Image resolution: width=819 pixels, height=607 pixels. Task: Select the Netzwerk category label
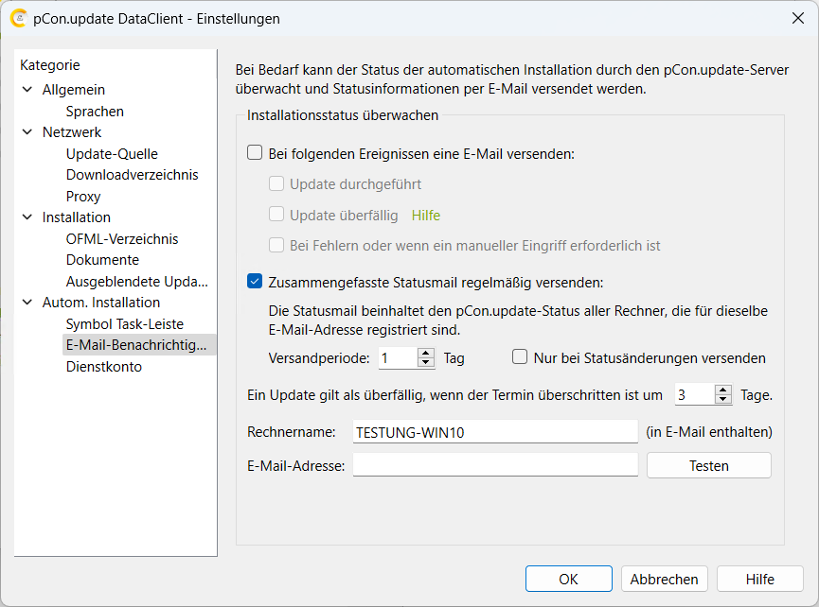point(72,132)
